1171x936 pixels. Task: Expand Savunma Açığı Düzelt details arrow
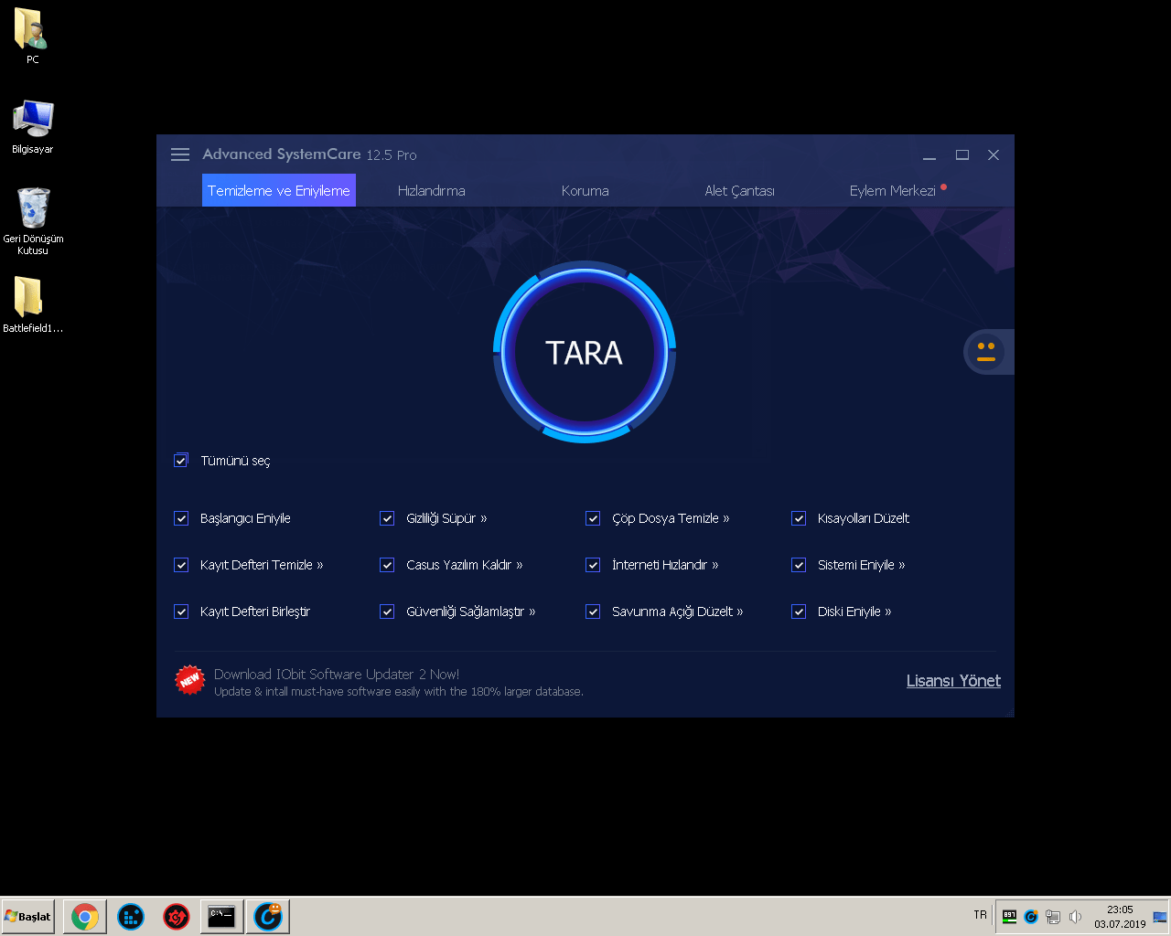740,612
